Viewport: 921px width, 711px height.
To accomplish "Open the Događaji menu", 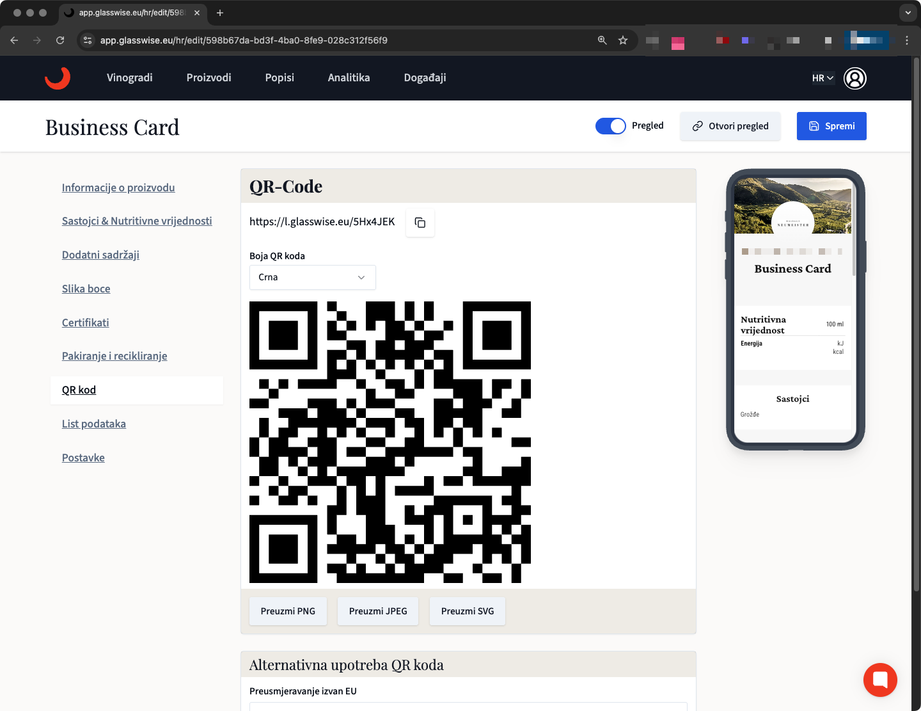I will [425, 77].
